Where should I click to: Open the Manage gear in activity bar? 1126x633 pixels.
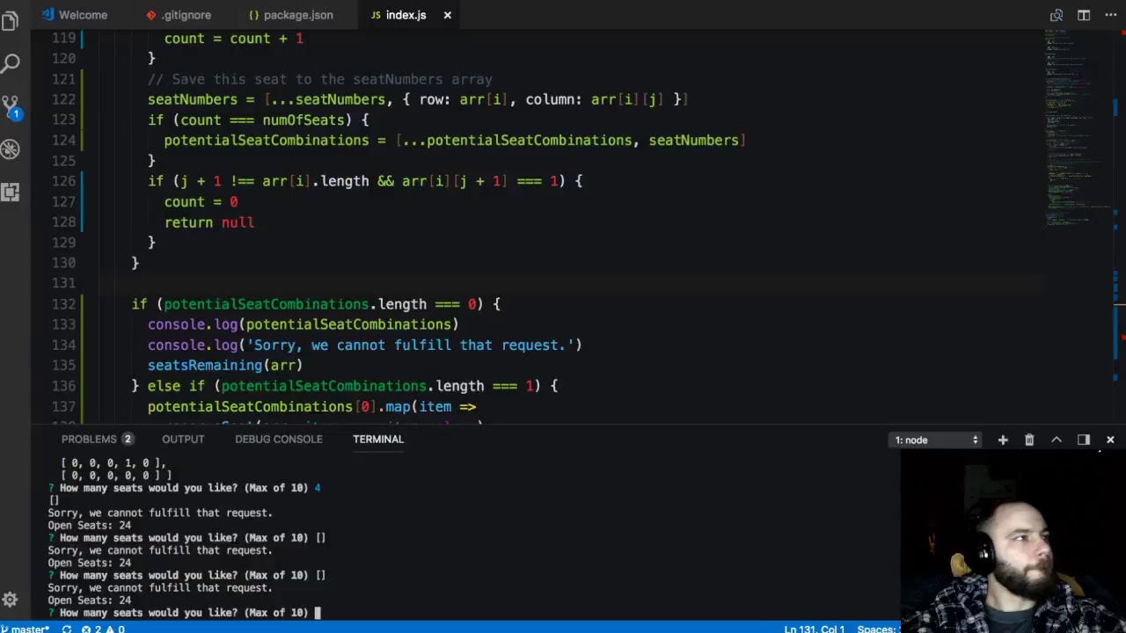[10, 600]
